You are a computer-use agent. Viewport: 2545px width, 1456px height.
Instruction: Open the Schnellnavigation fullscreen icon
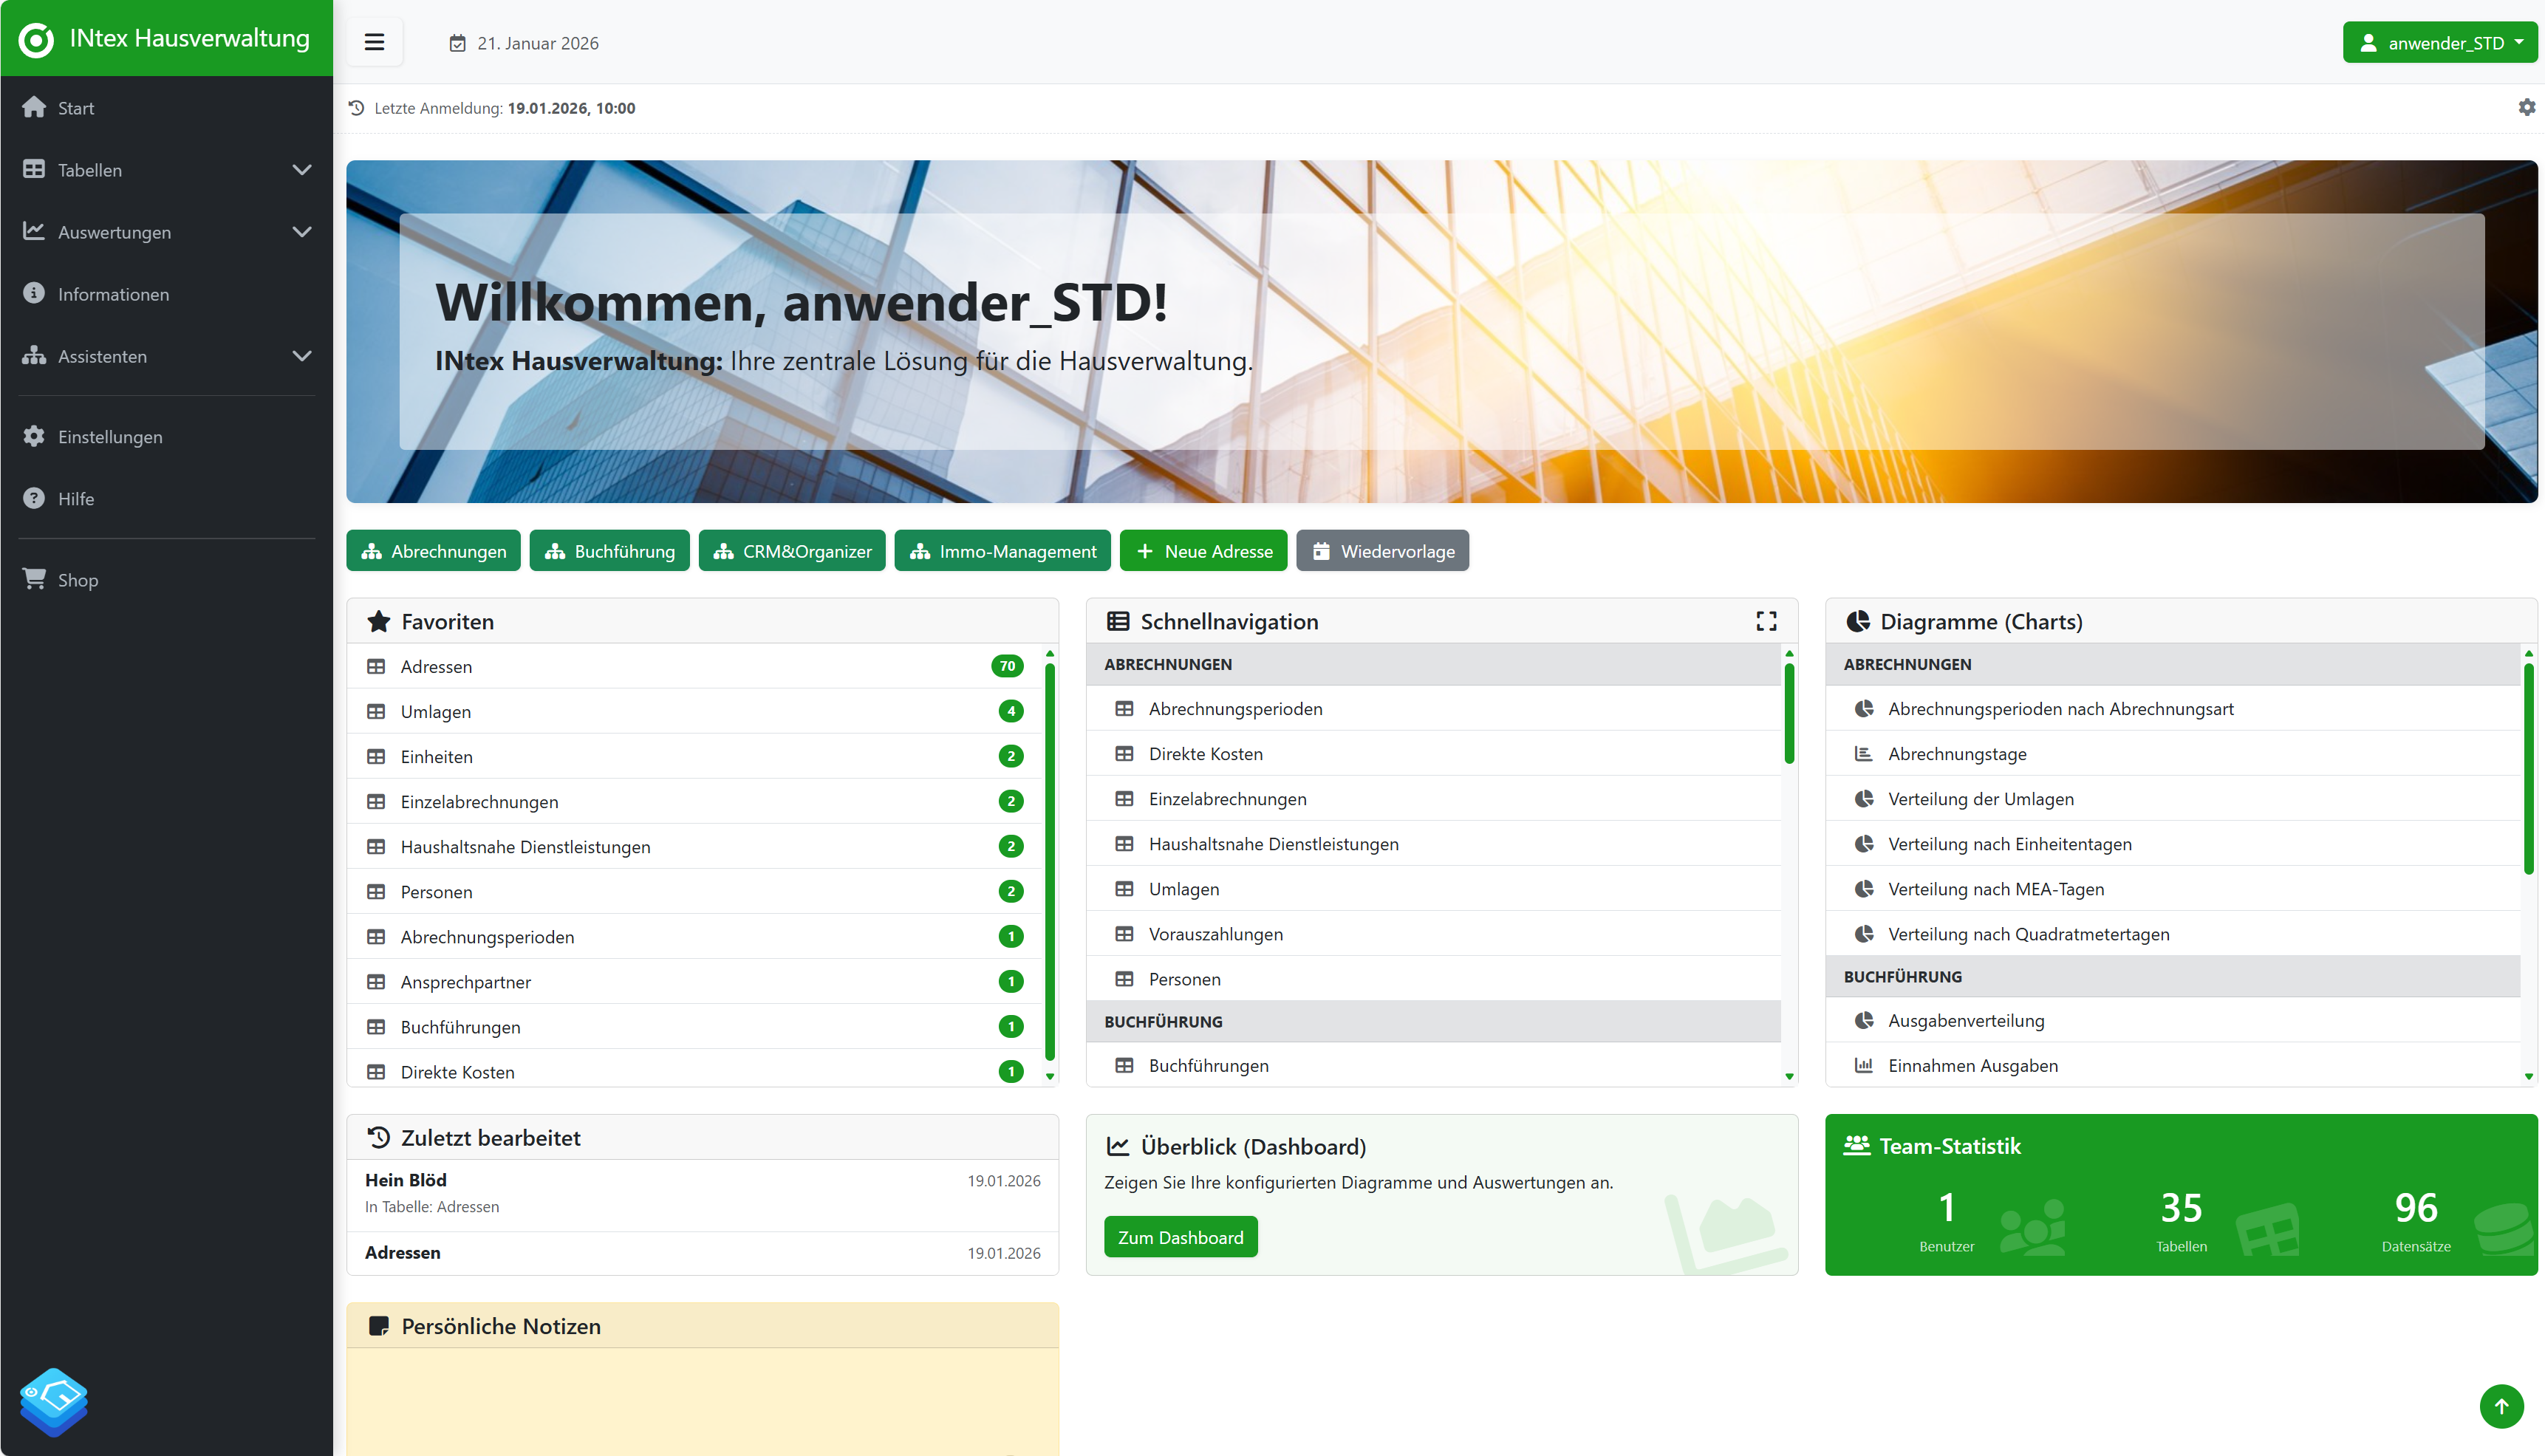pyautogui.click(x=1766, y=621)
